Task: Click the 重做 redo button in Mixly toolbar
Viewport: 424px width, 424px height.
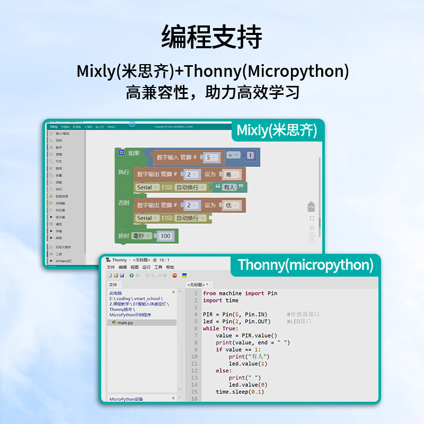Action: [77, 127]
